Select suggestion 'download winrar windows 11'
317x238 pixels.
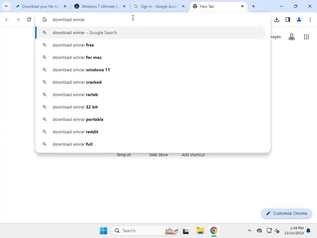tap(151, 70)
